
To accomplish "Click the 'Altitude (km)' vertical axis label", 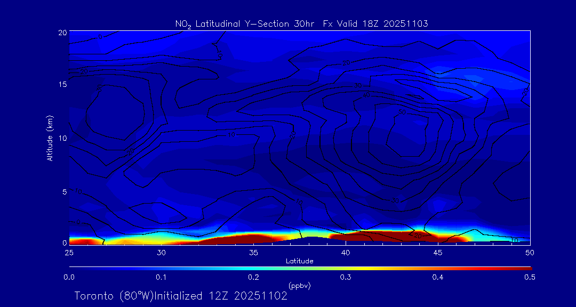I will pos(50,138).
